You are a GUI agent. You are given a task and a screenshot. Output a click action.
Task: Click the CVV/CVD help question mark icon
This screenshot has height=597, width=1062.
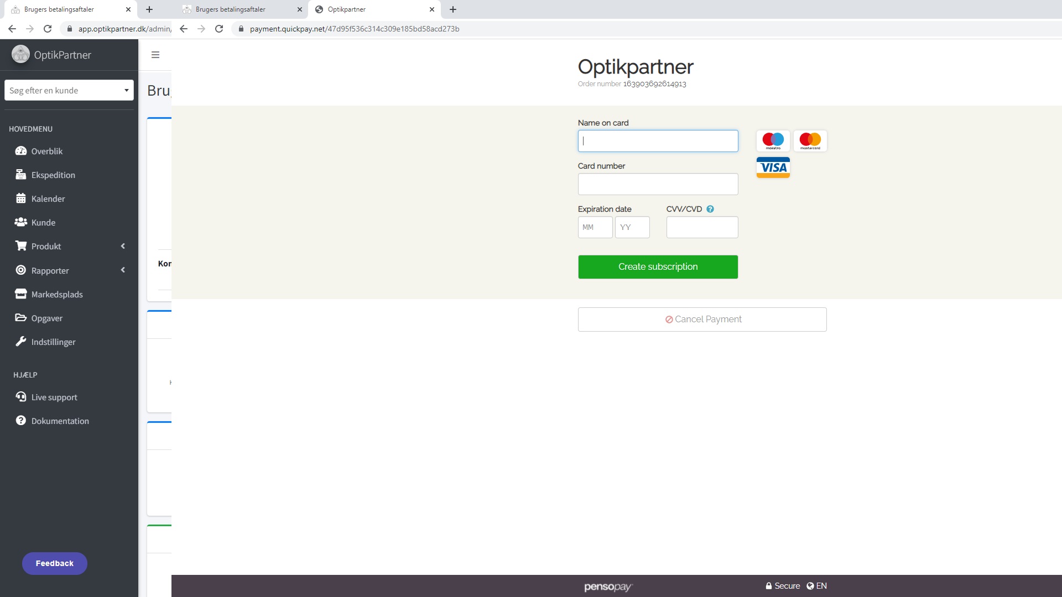[x=710, y=209]
